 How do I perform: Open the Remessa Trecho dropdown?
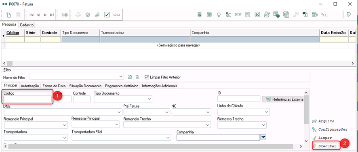tap(264, 125)
